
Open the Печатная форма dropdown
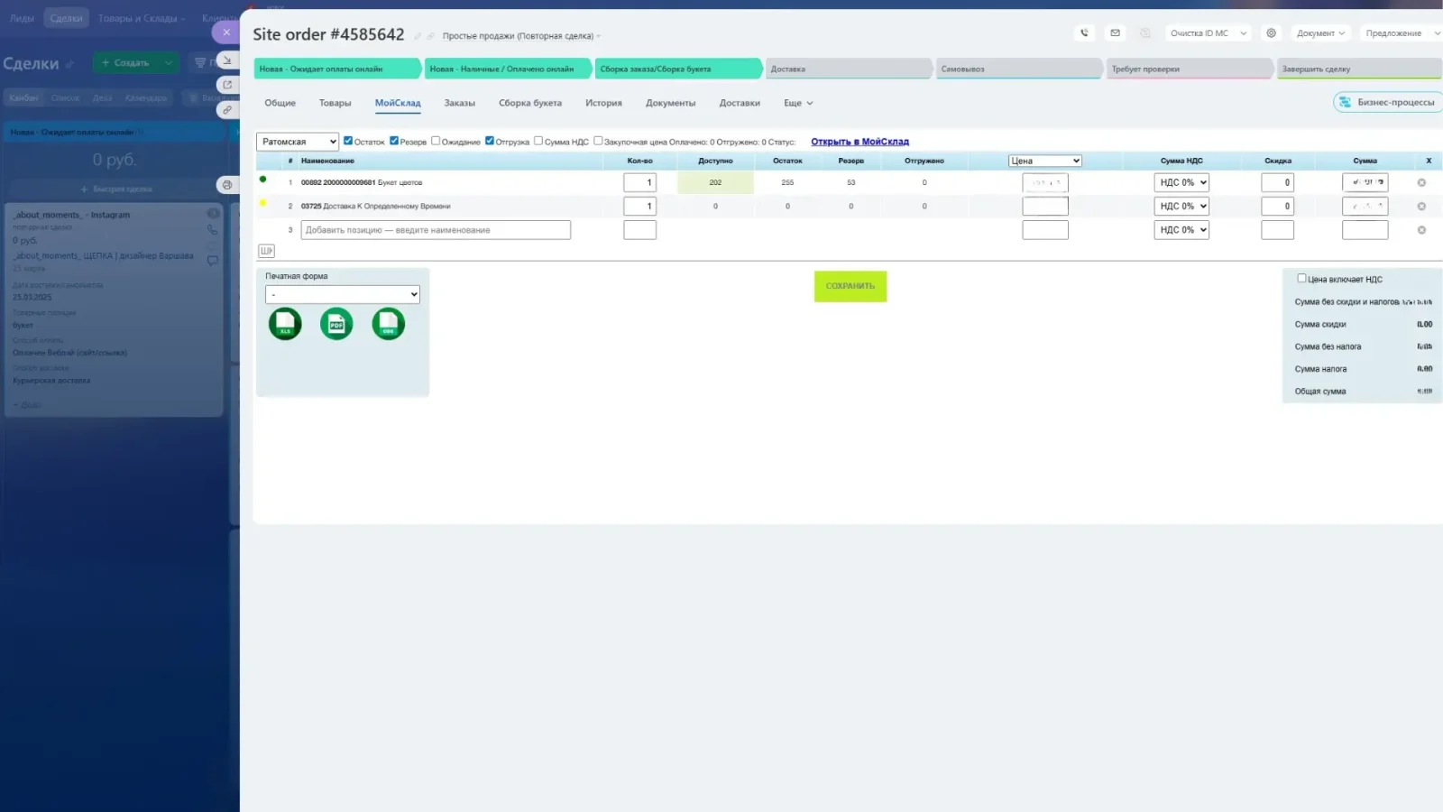(342, 294)
